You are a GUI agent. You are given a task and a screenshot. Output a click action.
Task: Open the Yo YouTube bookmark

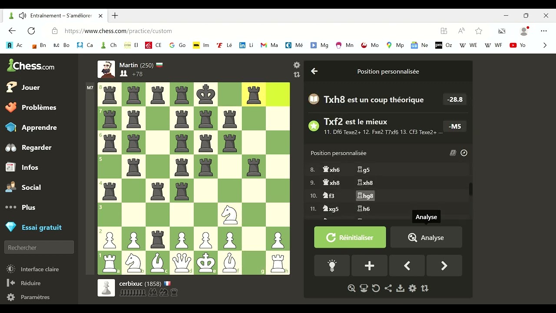pos(518,45)
